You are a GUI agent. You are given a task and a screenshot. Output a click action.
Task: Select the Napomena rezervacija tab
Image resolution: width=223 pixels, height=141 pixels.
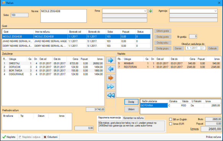pyautogui.click(x=110, y=118)
